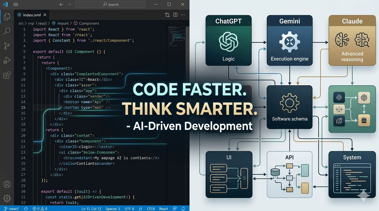Go back using the title bar left arrow

click(61, 4)
